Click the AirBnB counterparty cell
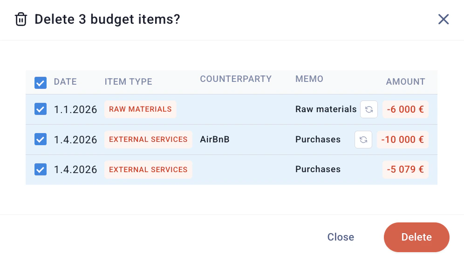The width and height of the screenshot is (464, 268). coord(215,140)
